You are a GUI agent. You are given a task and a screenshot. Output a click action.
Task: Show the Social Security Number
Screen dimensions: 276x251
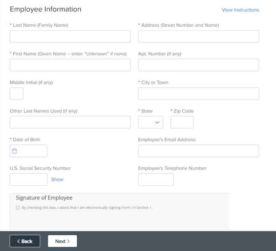click(x=57, y=179)
